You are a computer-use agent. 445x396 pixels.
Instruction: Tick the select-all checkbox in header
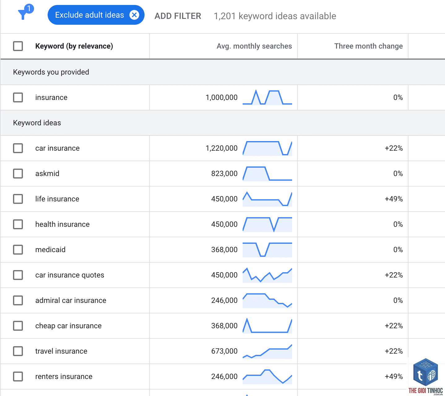[18, 46]
